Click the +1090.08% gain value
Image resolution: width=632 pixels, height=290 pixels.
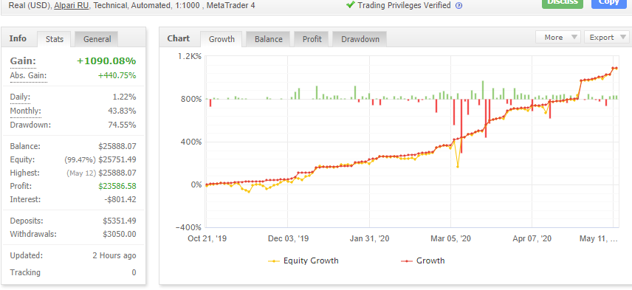106,61
